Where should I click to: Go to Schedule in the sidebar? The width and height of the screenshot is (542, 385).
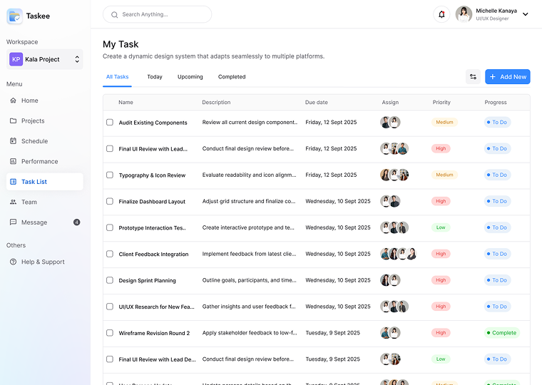click(x=45, y=141)
